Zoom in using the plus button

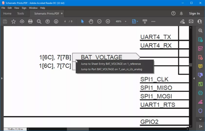click(x=108, y=21)
